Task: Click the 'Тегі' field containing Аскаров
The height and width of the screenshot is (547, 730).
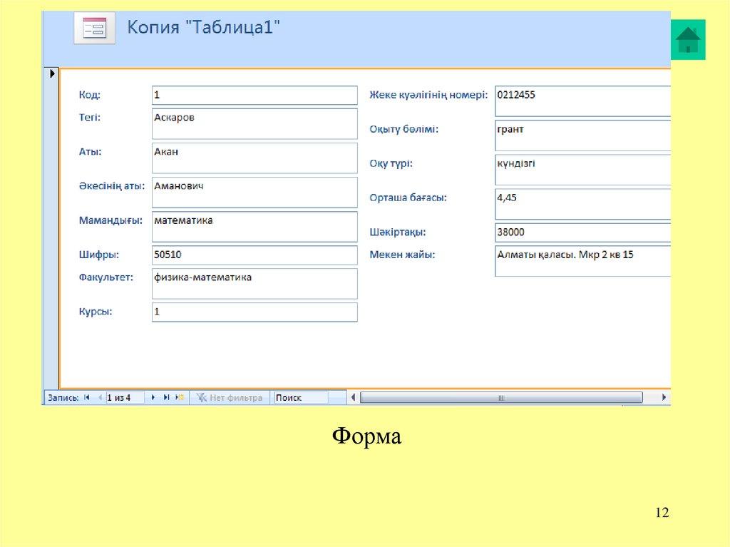Action: click(x=255, y=123)
